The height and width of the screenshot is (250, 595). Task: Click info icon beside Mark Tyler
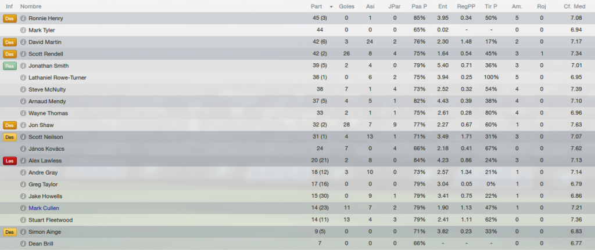[23, 30]
